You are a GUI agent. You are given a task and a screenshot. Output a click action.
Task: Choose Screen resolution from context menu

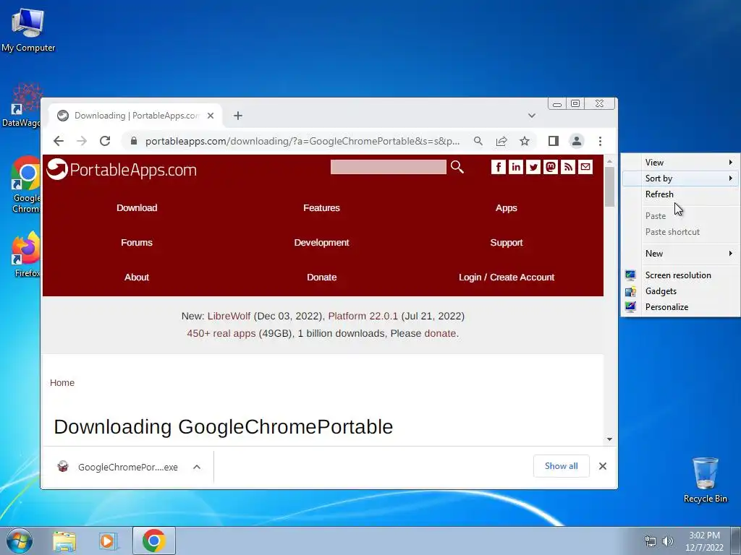(680, 275)
